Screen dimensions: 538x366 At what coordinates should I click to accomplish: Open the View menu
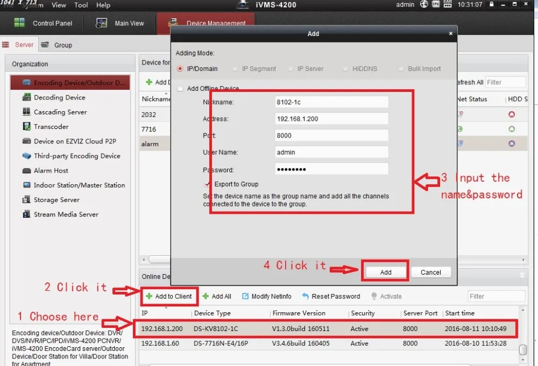coord(59,5)
